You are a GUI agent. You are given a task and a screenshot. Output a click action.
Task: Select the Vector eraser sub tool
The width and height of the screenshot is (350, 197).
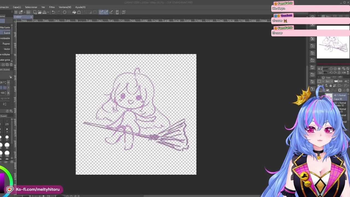pos(5,49)
